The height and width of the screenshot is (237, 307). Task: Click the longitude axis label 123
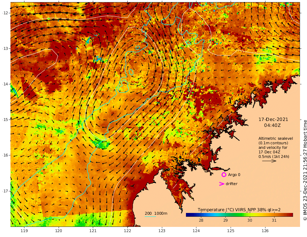point(162,231)
